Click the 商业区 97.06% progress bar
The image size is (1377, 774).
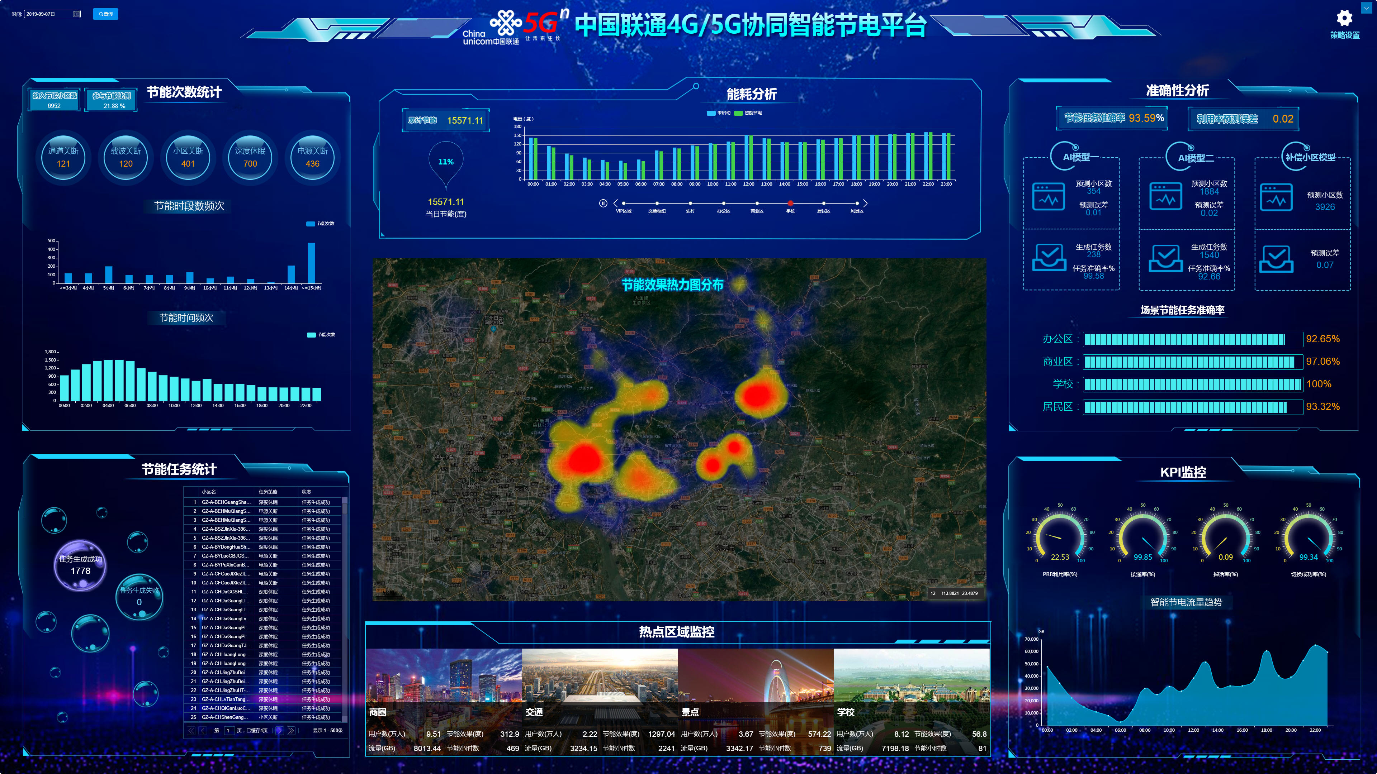click(x=1193, y=362)
